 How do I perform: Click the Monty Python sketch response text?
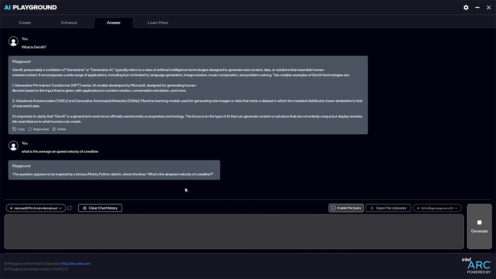[x=114, y=174]
